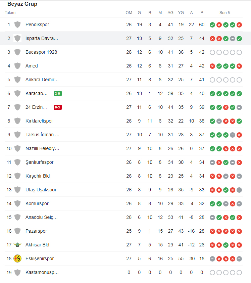
Task: Click Isparta Davra's shield icon
Action: click(17, 38)
